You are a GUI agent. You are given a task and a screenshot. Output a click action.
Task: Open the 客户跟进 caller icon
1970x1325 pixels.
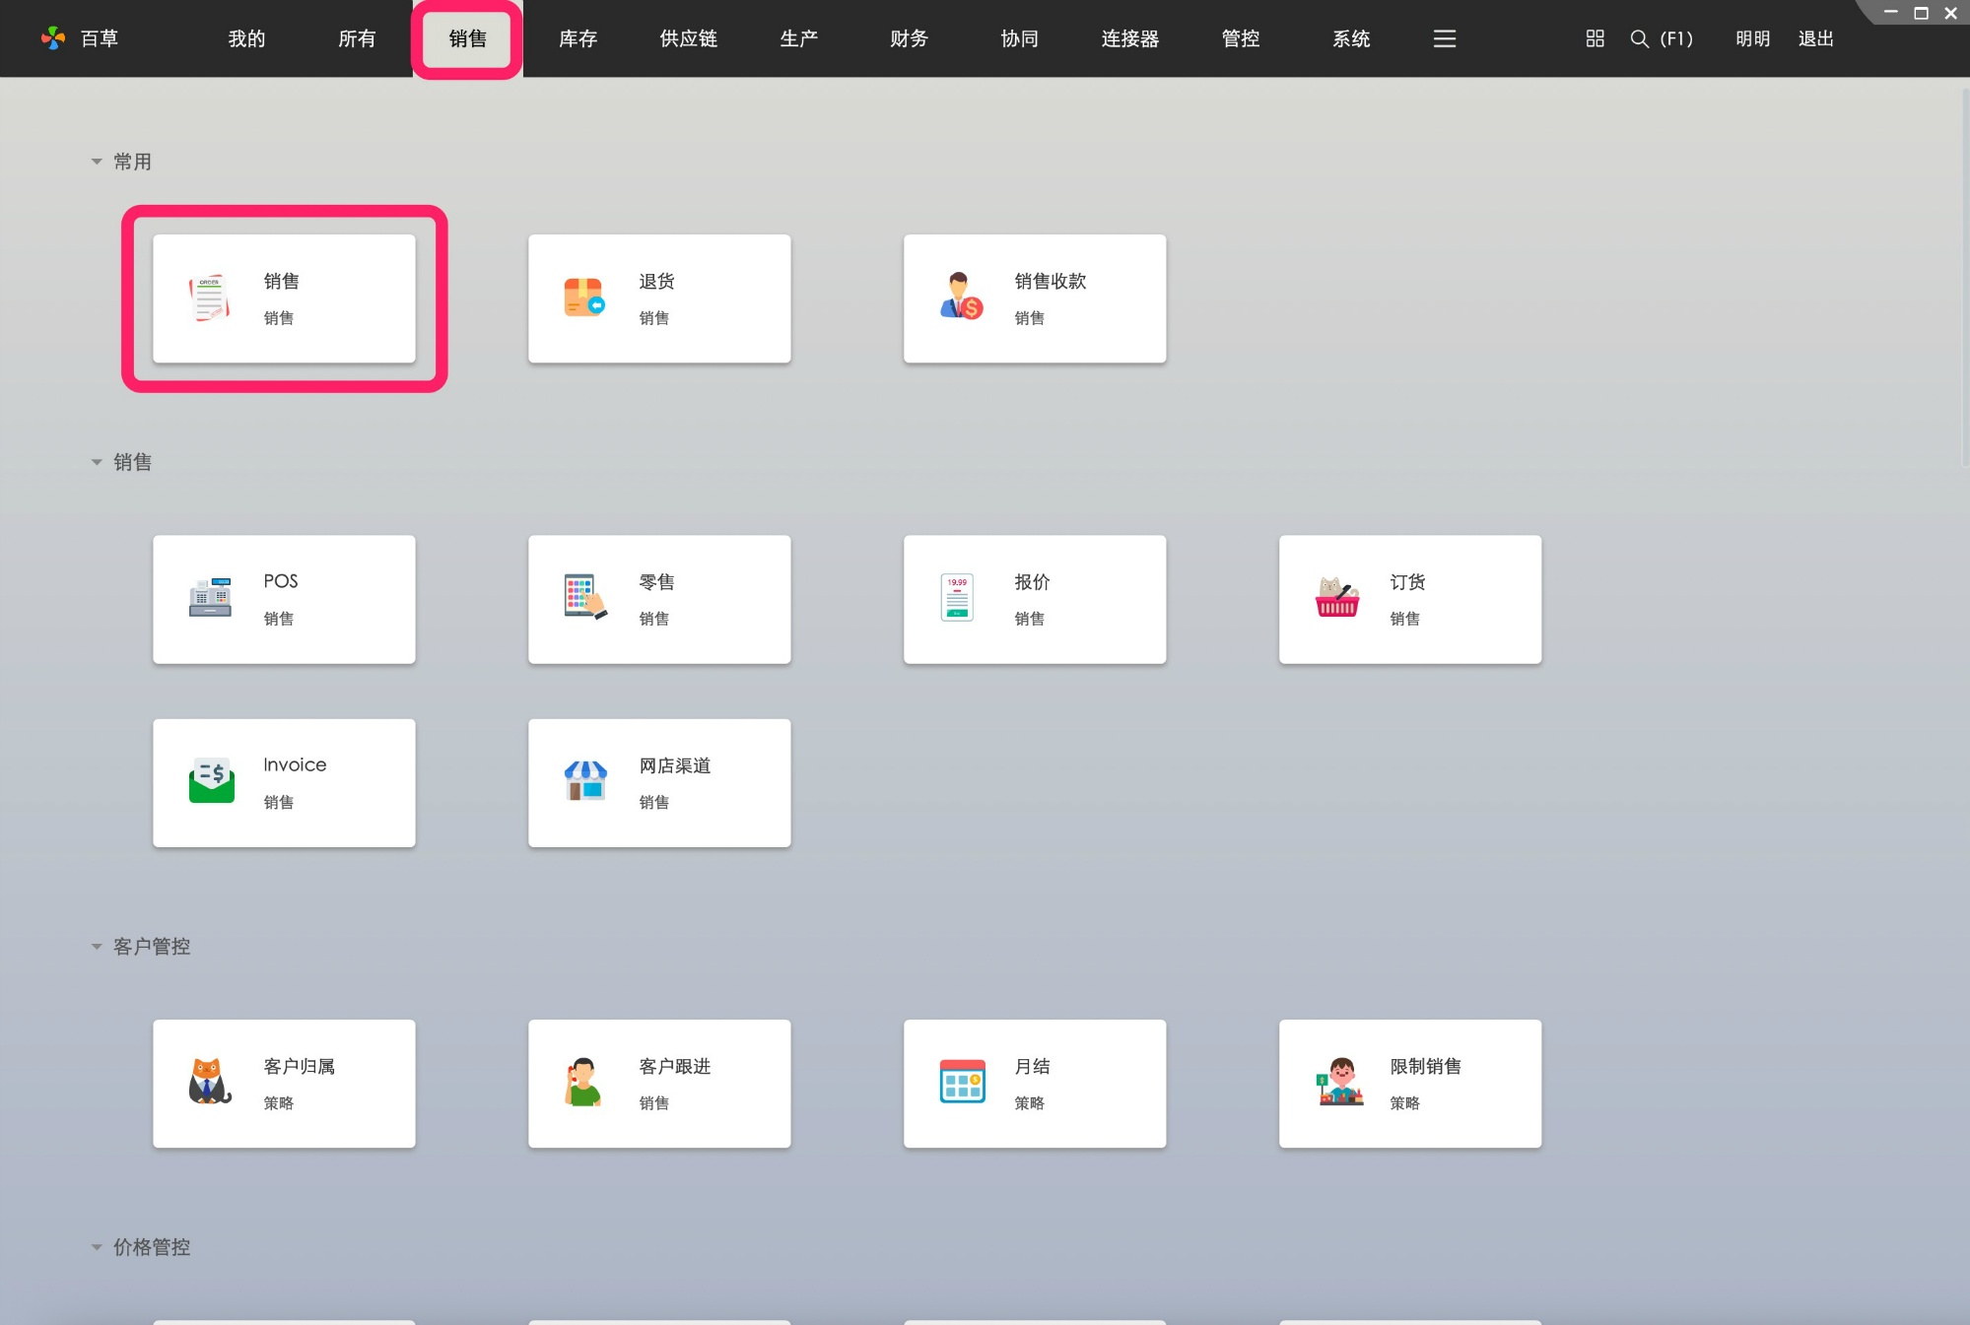point(583,1082)
